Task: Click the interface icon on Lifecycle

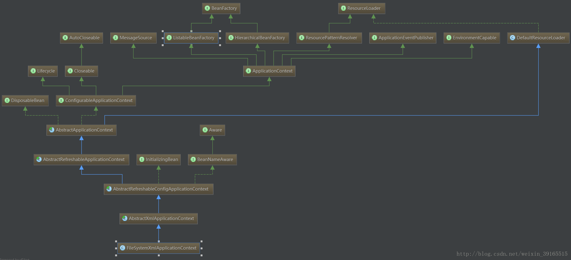Action: (x=33, y=71)
